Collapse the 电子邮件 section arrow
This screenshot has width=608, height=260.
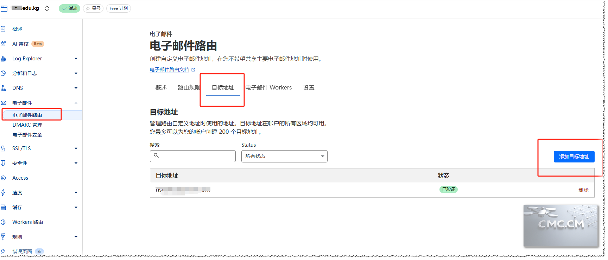(x=76, y=103)
